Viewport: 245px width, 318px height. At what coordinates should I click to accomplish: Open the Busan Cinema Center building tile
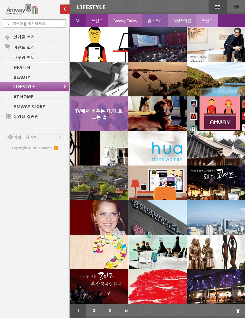click(x=157, y=217)
